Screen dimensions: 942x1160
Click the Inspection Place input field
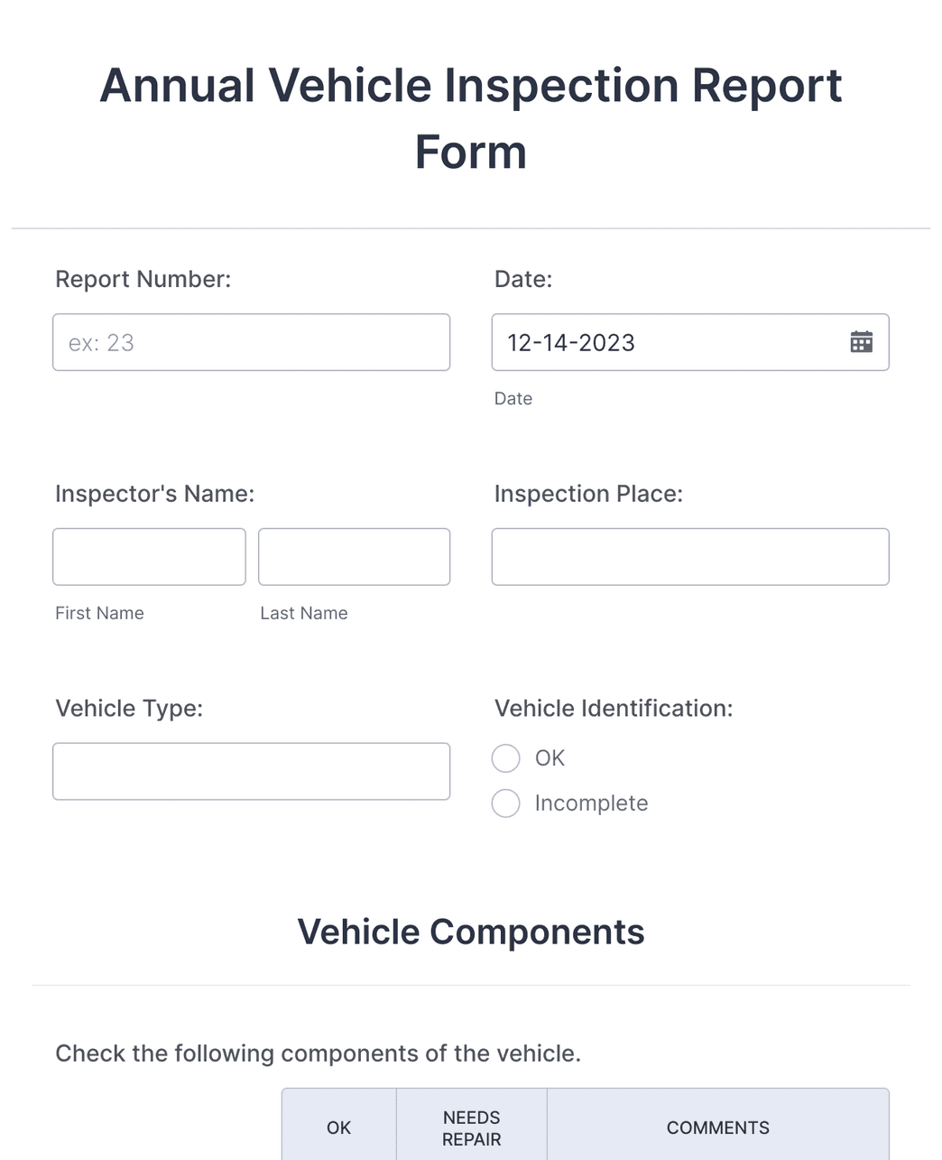click(689, 556)
